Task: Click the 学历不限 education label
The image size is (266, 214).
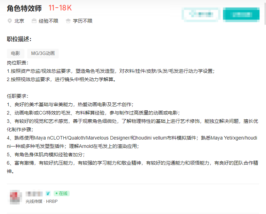Action: (x=83, y=21)
